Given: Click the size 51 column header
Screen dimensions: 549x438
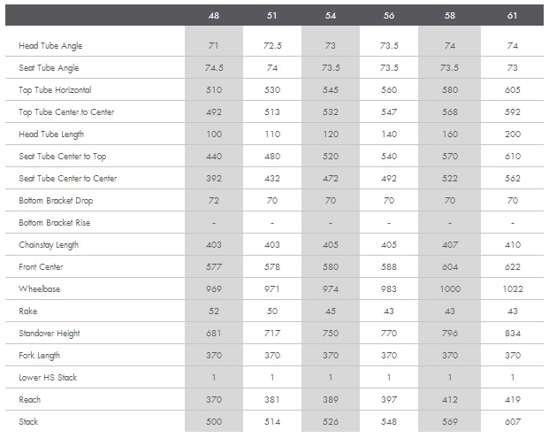Looking at the screenshot, I should [272, 15].
